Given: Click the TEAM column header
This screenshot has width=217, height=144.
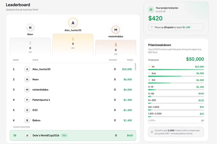Looking at the screenshot, I should (35, 60).
